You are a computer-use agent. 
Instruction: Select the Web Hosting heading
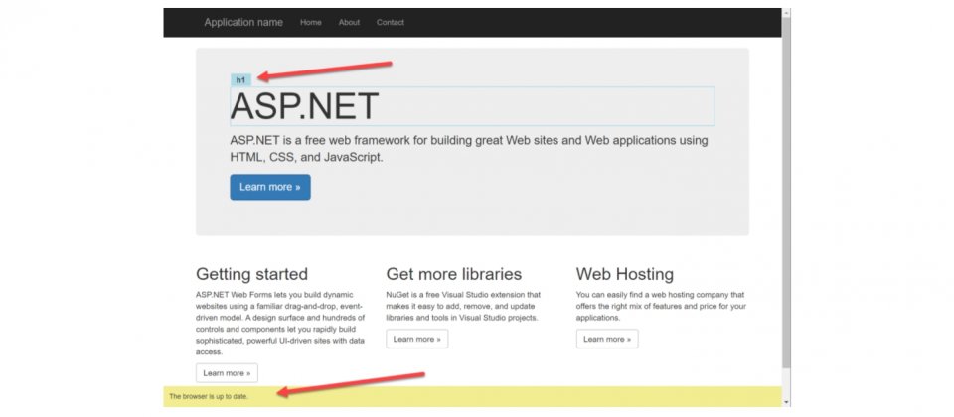625,274
